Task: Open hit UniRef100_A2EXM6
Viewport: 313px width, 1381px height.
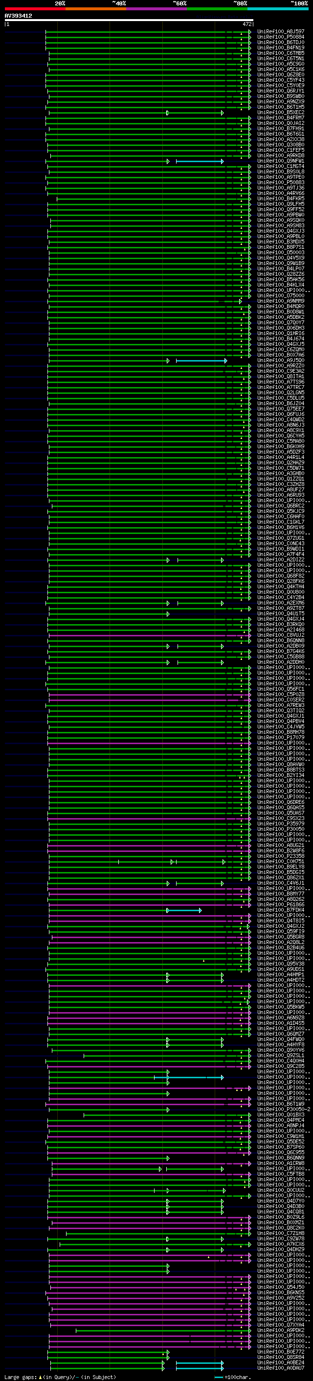Action: coord(280,603)
